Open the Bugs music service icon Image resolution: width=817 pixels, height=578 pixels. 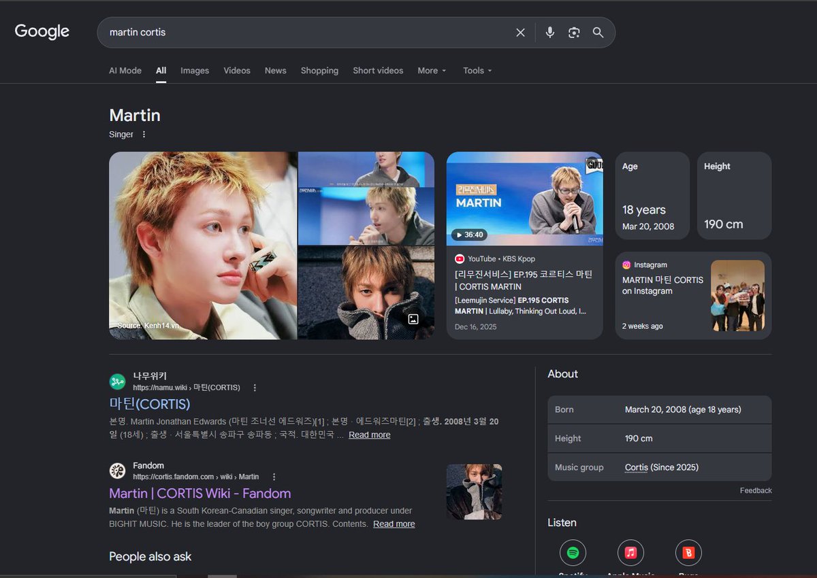(688, 553)
